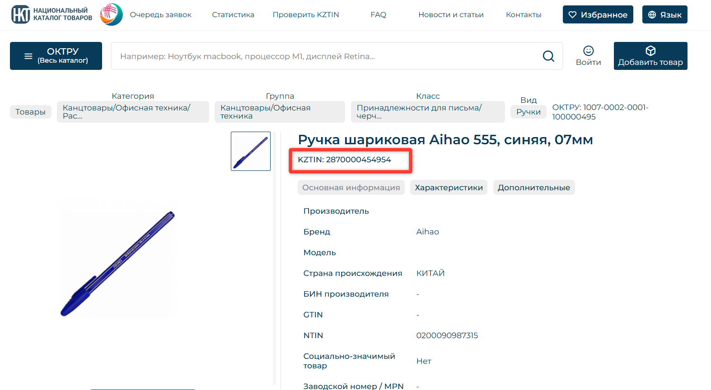Click the Страна происхождения label
This screenshot has width=711, height=390.
(353, 273)
